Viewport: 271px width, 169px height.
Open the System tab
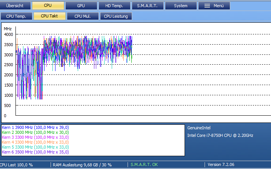tap(181, 6)
